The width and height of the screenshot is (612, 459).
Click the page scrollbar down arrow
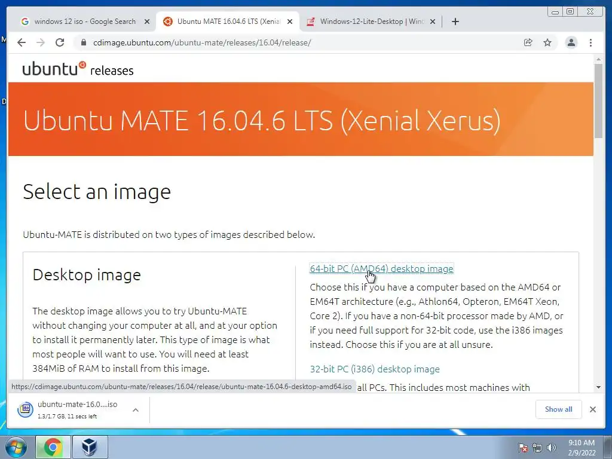(598, 387)
